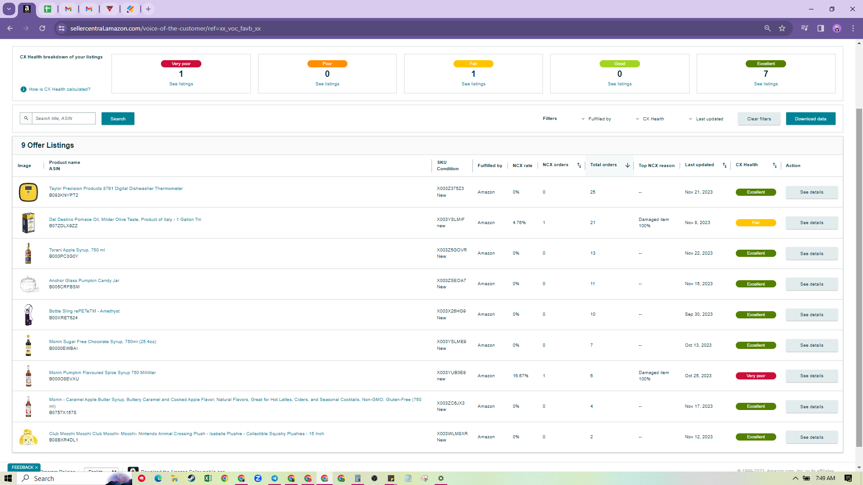
Task: Open Settings gear from the taskbar
Action: pyautogui.click(x=441, y=478)
